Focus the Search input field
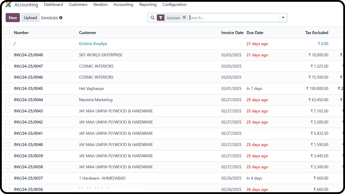The height and width of the screenshot is (194, 345). point(234,18)
